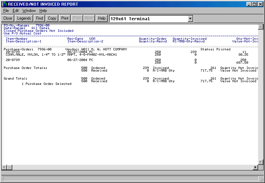This screenshot has width=265, height=183.
Task: Open the Edit menu
Action: point(16,11)
